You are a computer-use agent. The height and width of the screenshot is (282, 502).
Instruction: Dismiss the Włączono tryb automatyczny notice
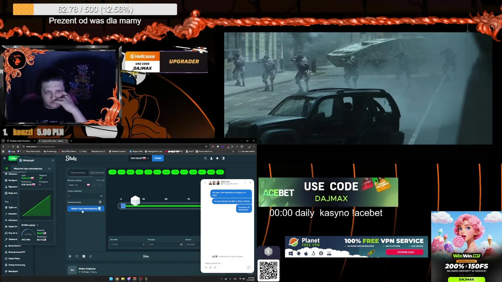tap(49, 168)
